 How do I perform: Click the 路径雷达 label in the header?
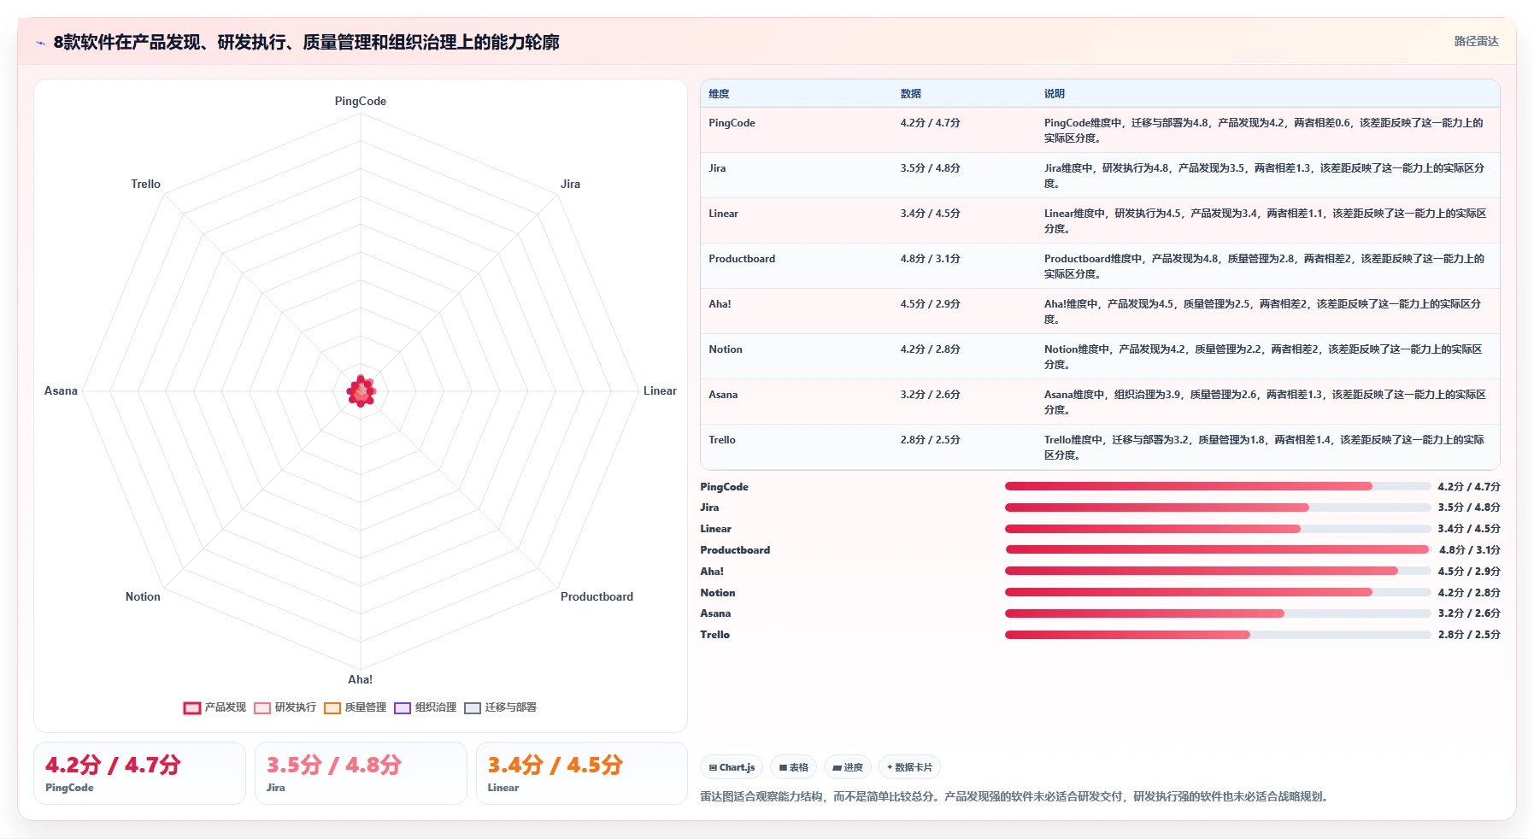[1477, 41]
